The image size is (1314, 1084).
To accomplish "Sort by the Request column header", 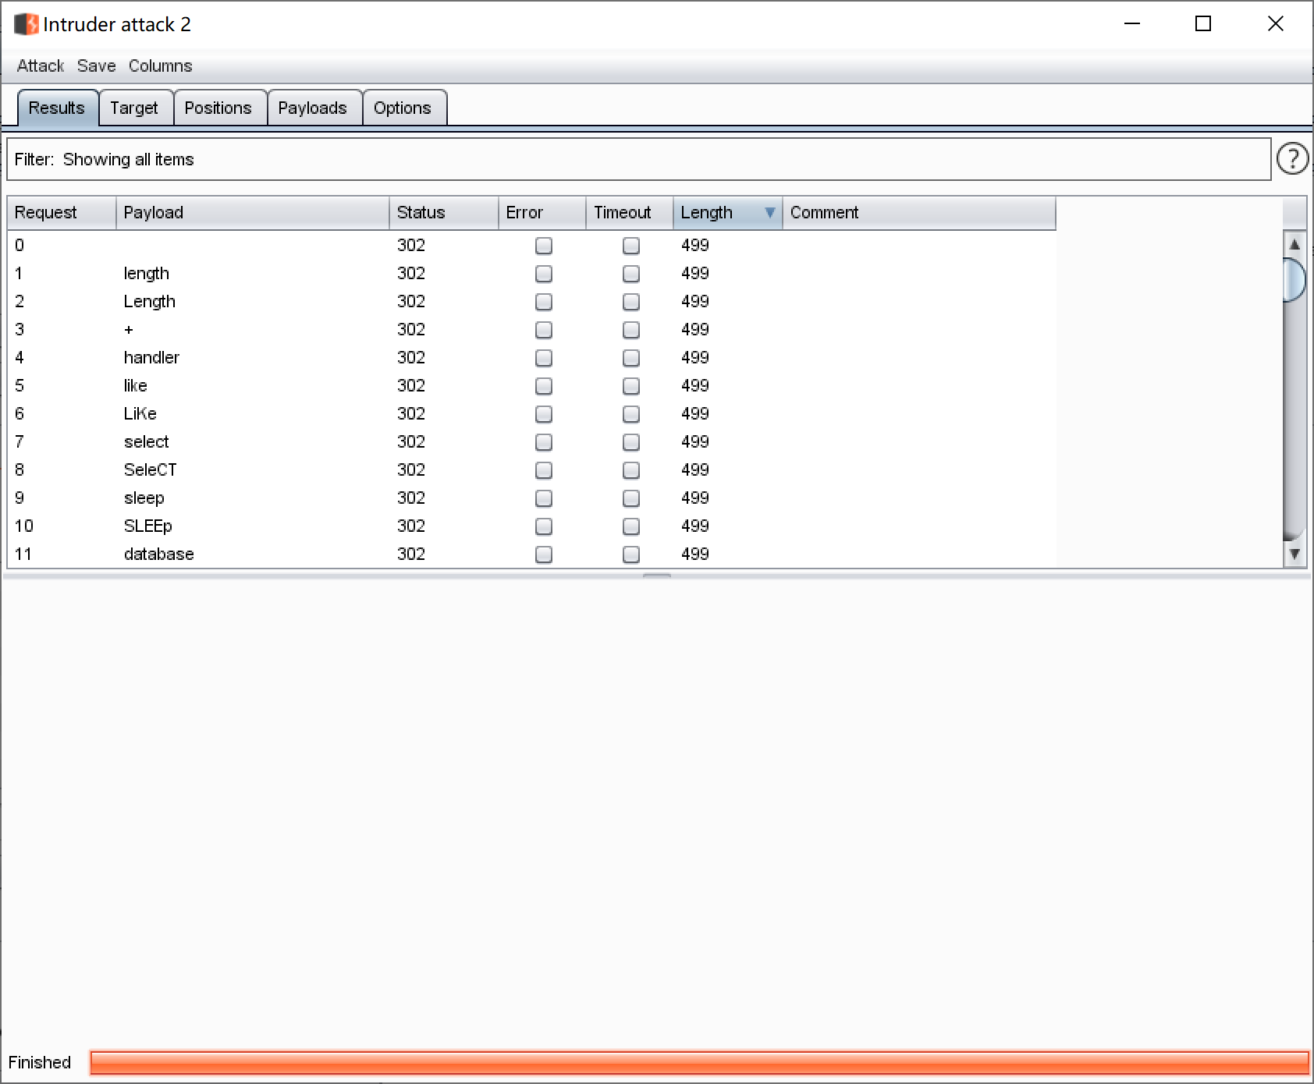I will click(62, 213).
